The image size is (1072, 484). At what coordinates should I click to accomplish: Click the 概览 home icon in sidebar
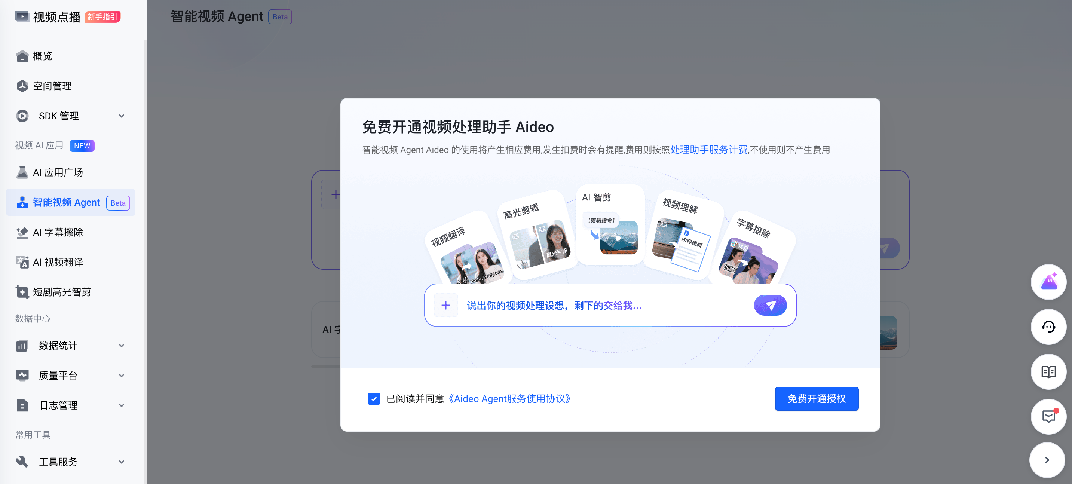[x=22, y=56]
